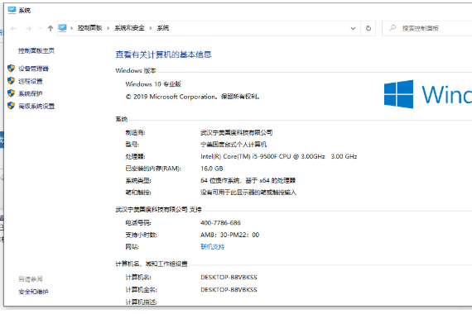
Task: Open 联机支持 website link
Action: (213, 247)
